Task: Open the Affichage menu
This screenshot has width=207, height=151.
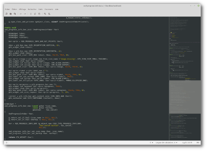Action: click(x=22, y=9)
